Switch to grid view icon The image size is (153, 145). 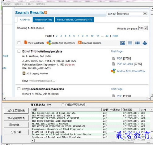pos(137,43)
